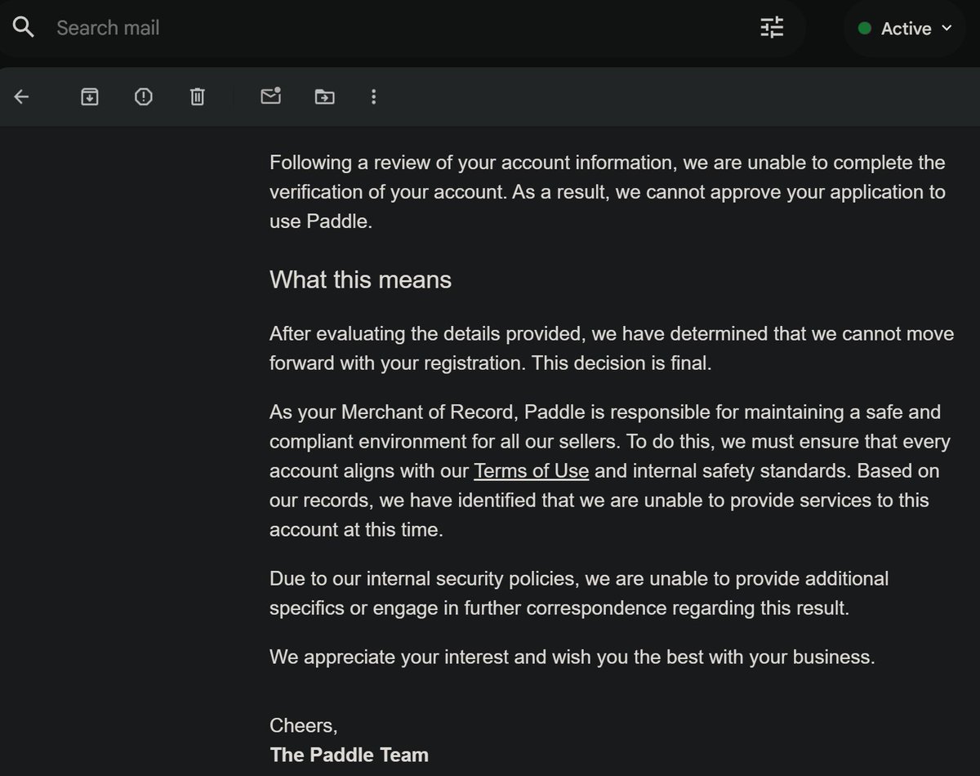980x776 pixels.
Task: Expand the Active status dropdown
Action: [x=905, y=29]
